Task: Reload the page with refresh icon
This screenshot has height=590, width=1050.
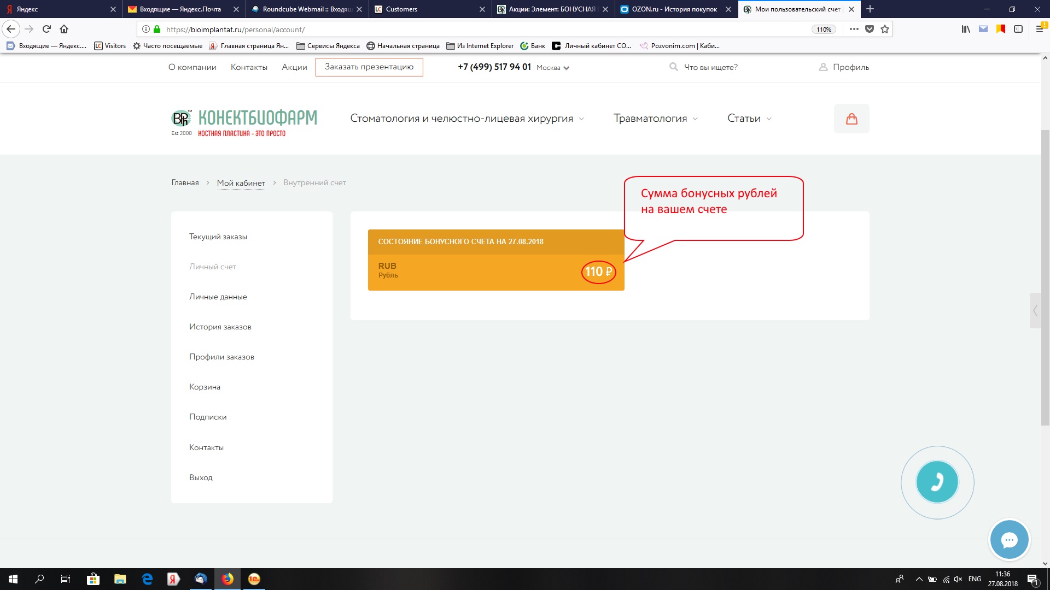Action: point(46,29)
